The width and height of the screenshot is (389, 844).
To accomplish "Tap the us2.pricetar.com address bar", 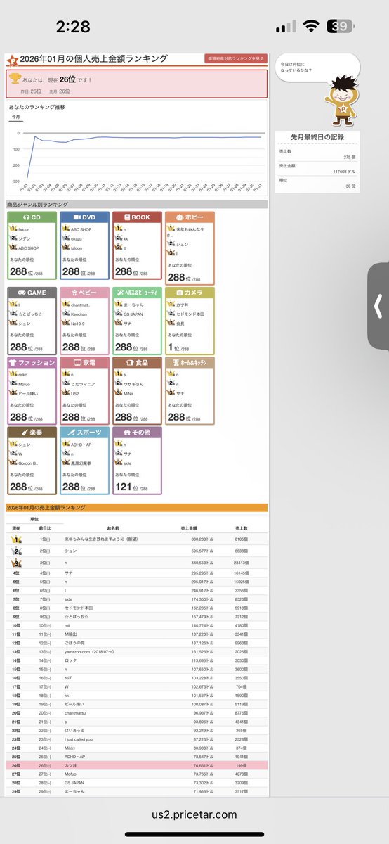I will point(194,814).
